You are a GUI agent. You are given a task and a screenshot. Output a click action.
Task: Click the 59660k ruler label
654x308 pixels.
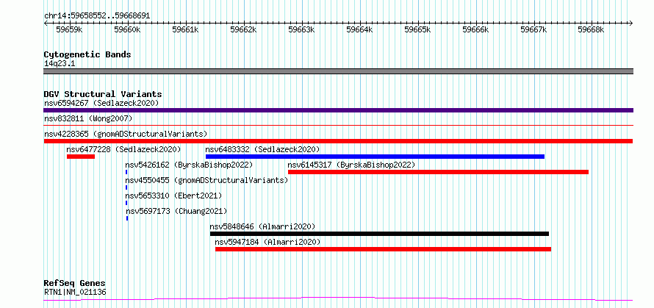(127, 29)
